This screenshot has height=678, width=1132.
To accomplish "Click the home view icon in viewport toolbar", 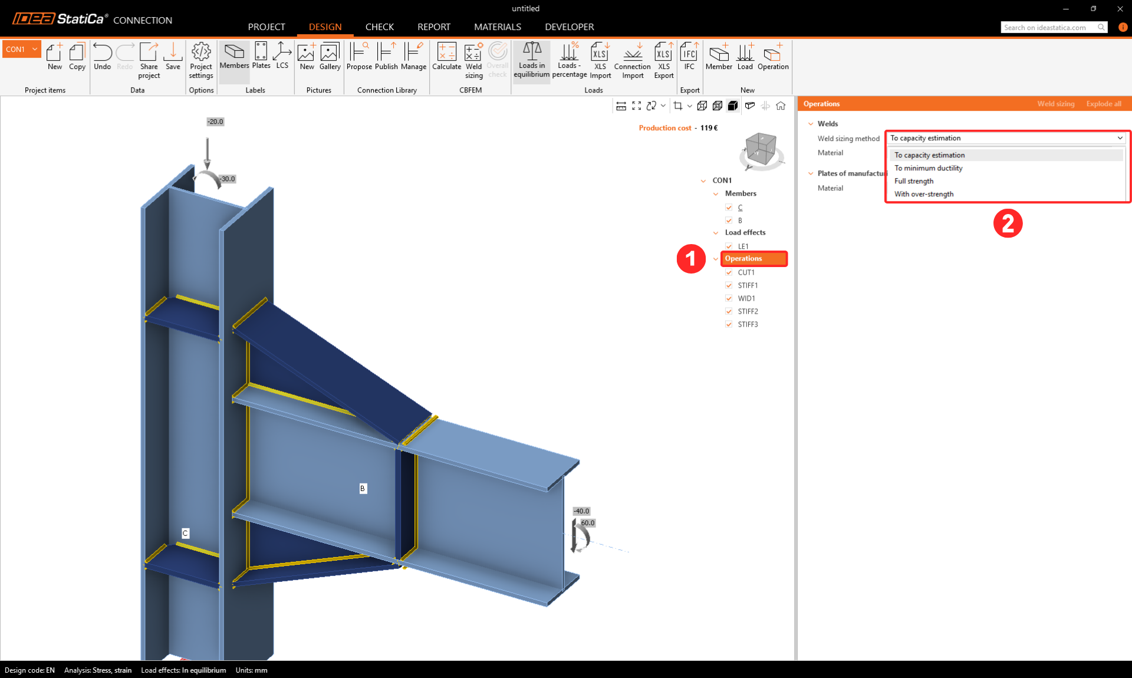I will point(781,106).
